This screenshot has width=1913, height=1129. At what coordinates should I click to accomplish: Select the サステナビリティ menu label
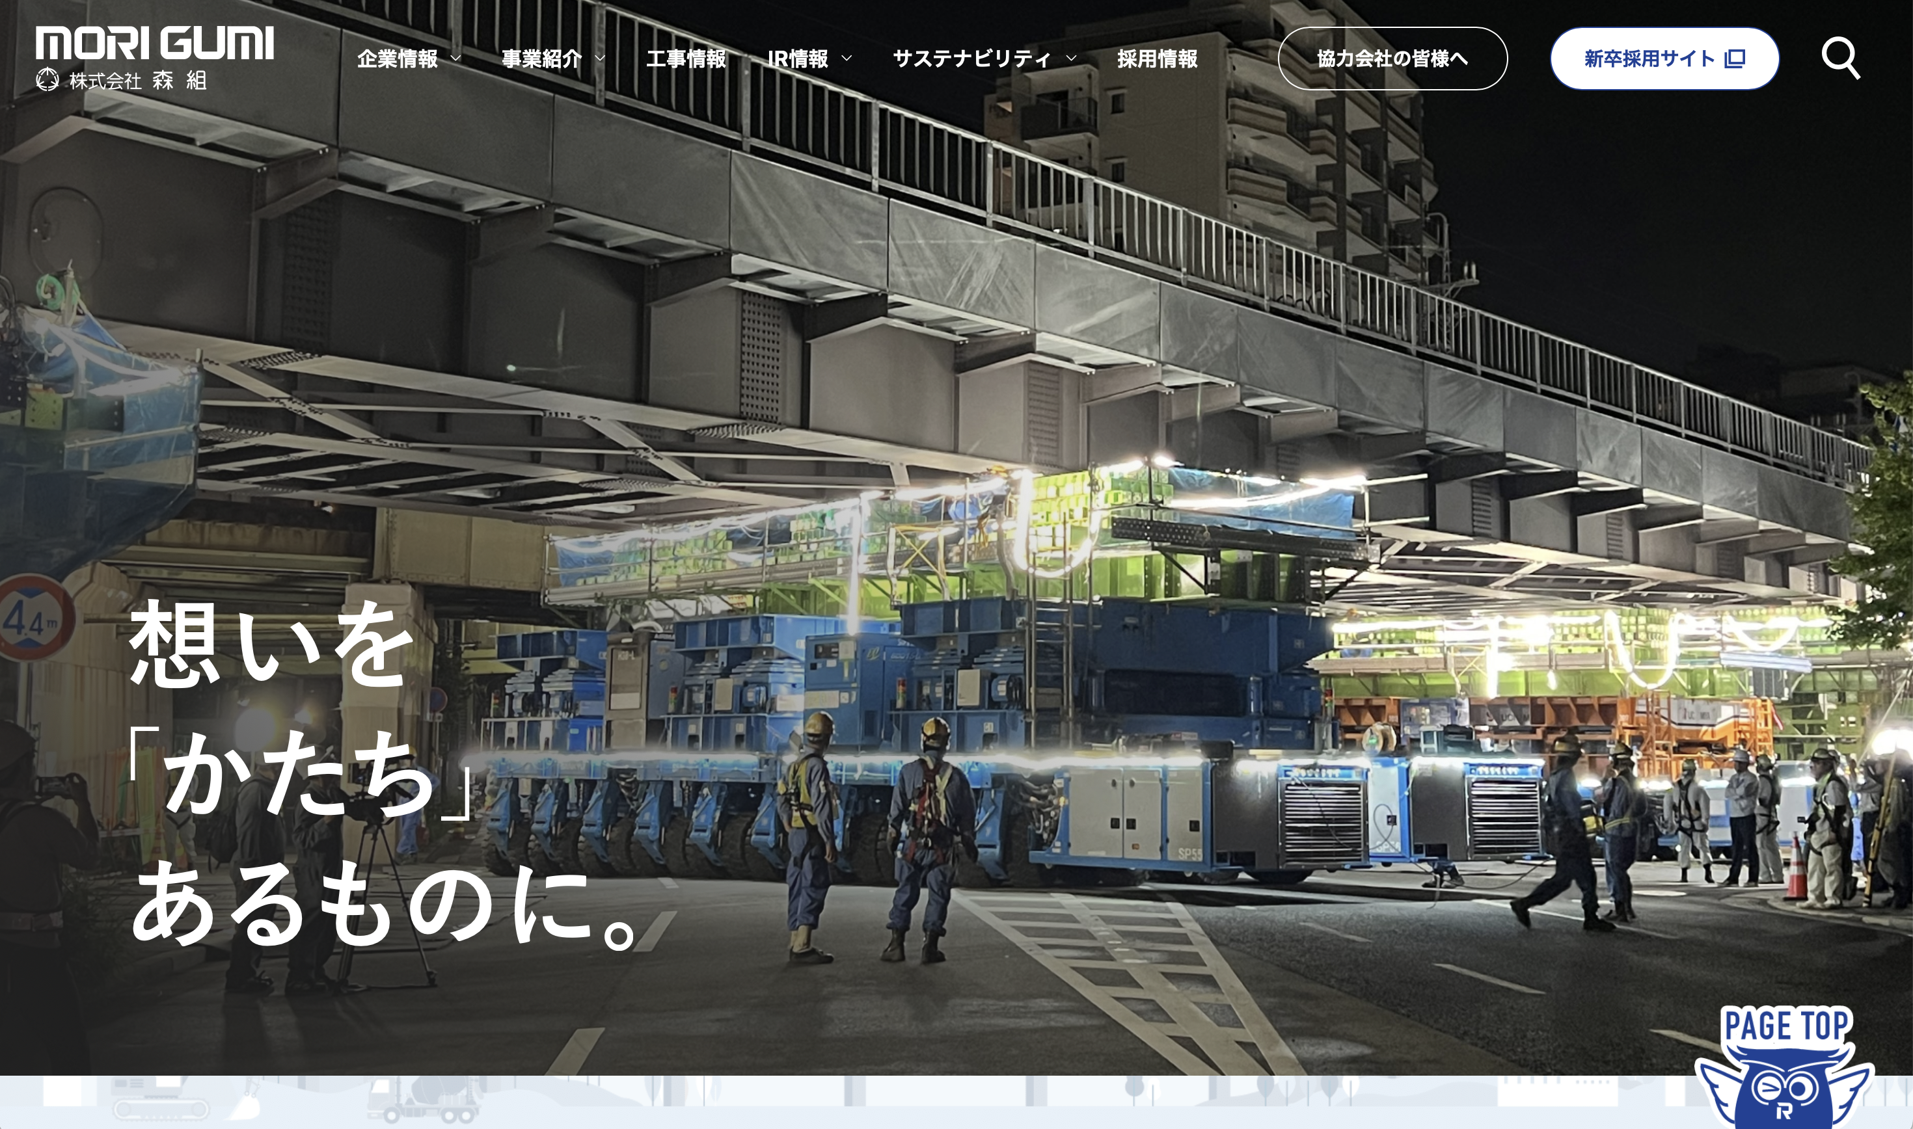click(x=971, y=59)
